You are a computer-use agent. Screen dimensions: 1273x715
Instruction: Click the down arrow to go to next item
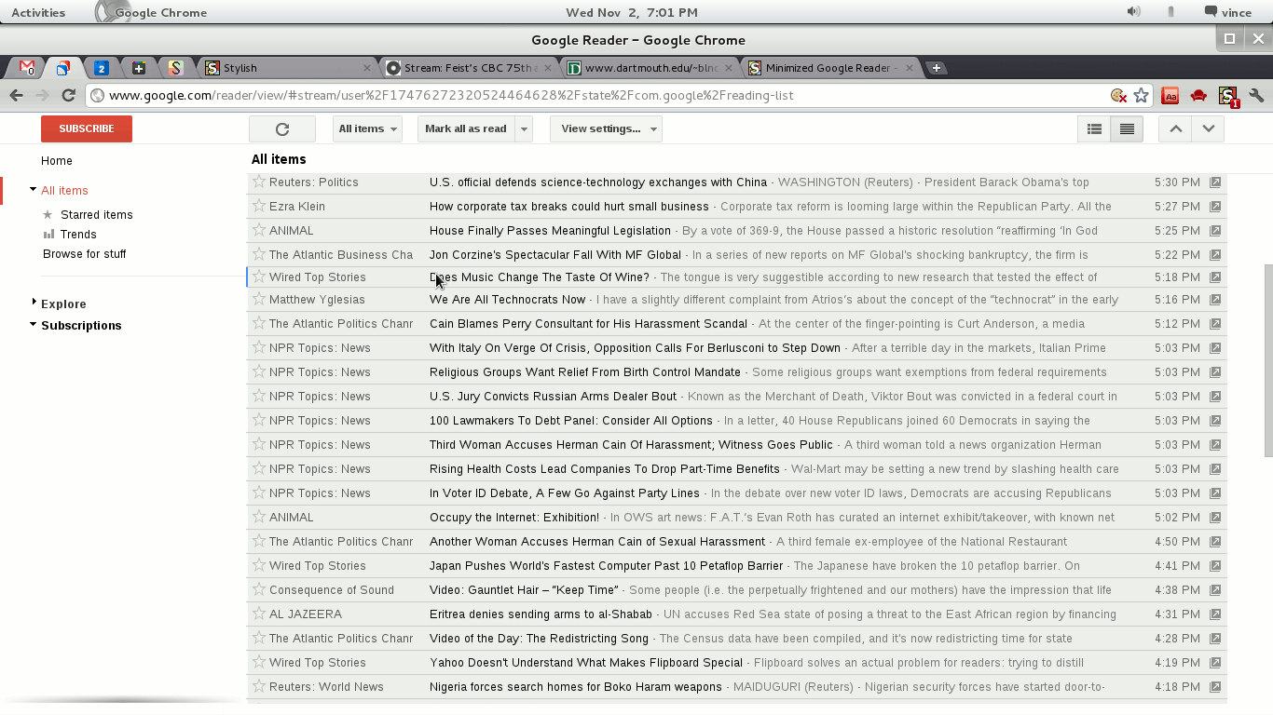click(1208, 128)
